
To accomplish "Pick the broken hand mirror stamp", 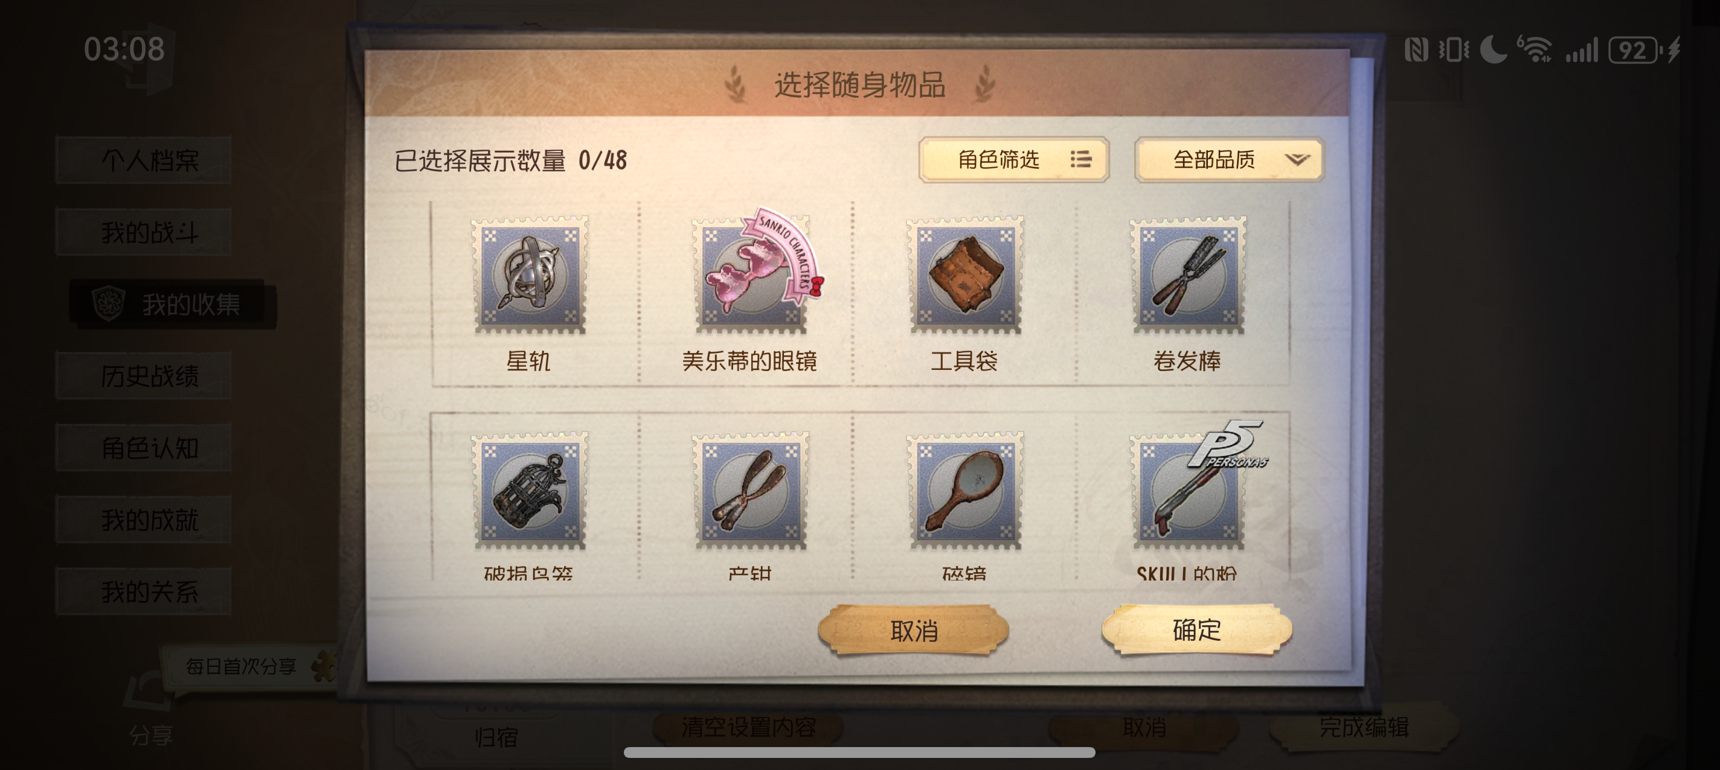I will [966, 491].
